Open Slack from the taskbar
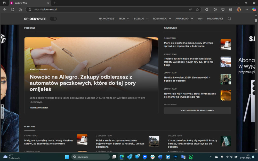 coord(152,157)
